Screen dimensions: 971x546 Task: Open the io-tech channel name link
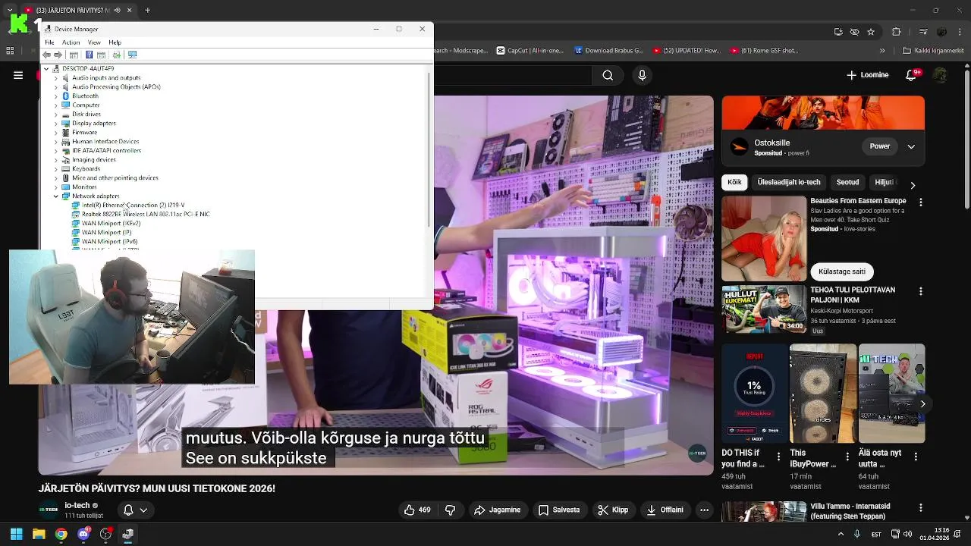[77, 505]
